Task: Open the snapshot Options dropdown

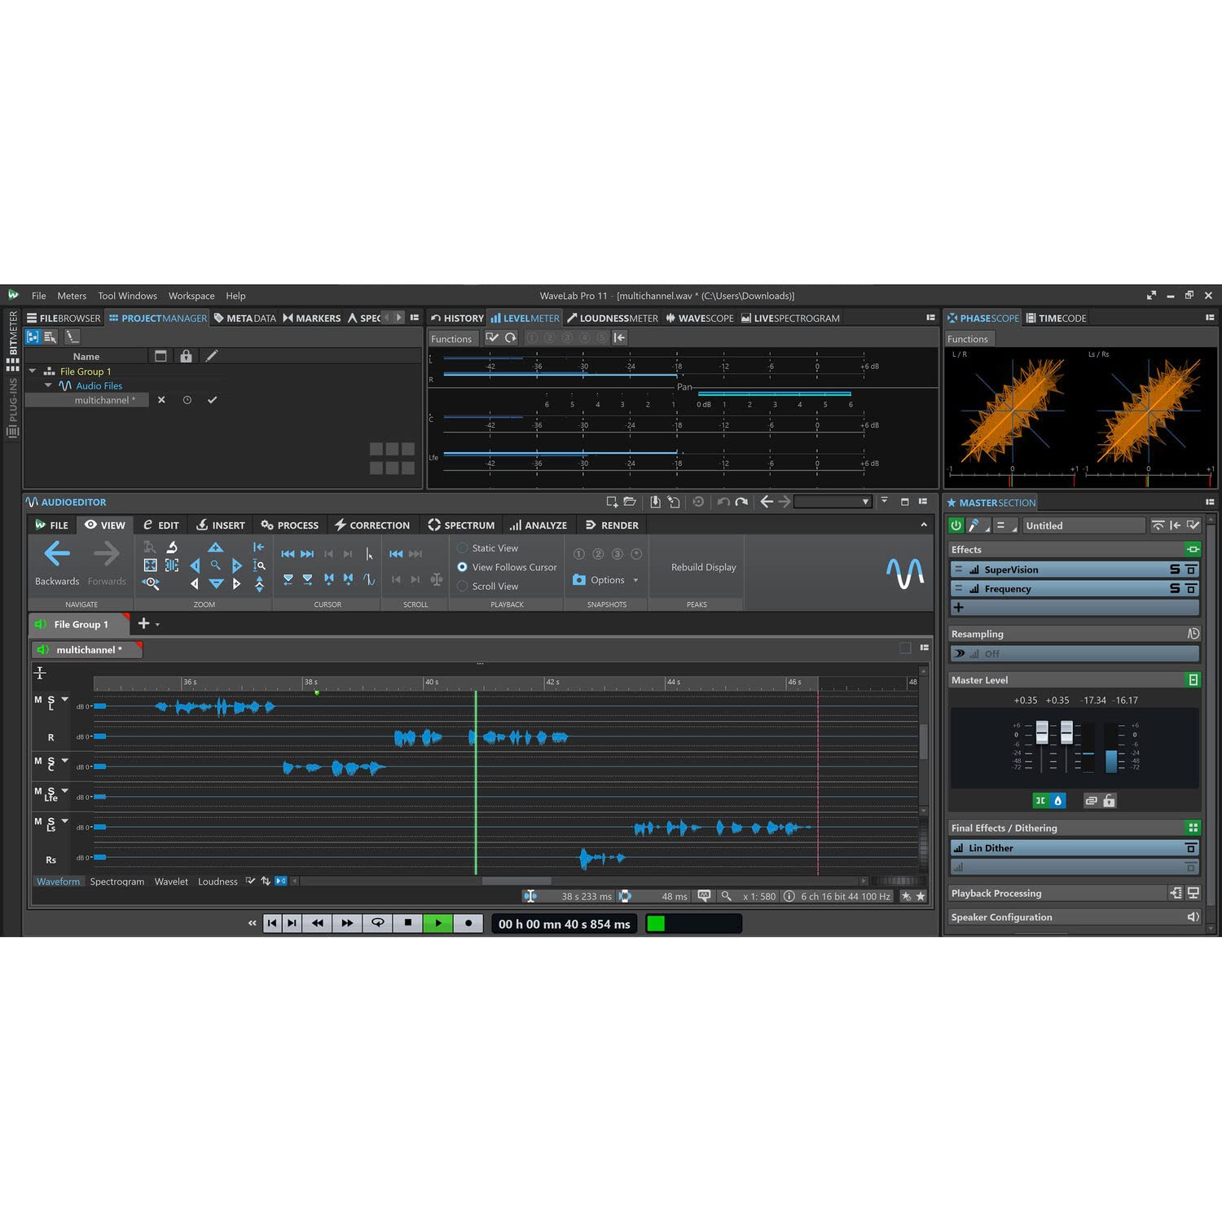Action: pos(635,580)
